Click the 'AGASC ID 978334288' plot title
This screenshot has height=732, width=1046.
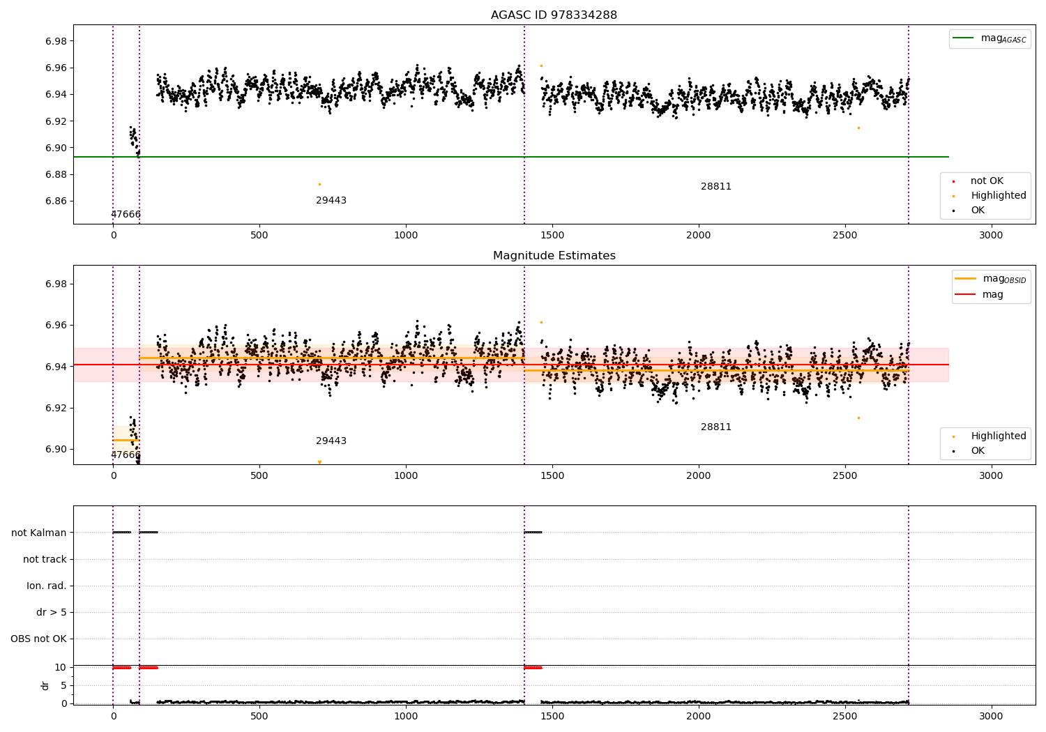point(554,15)
